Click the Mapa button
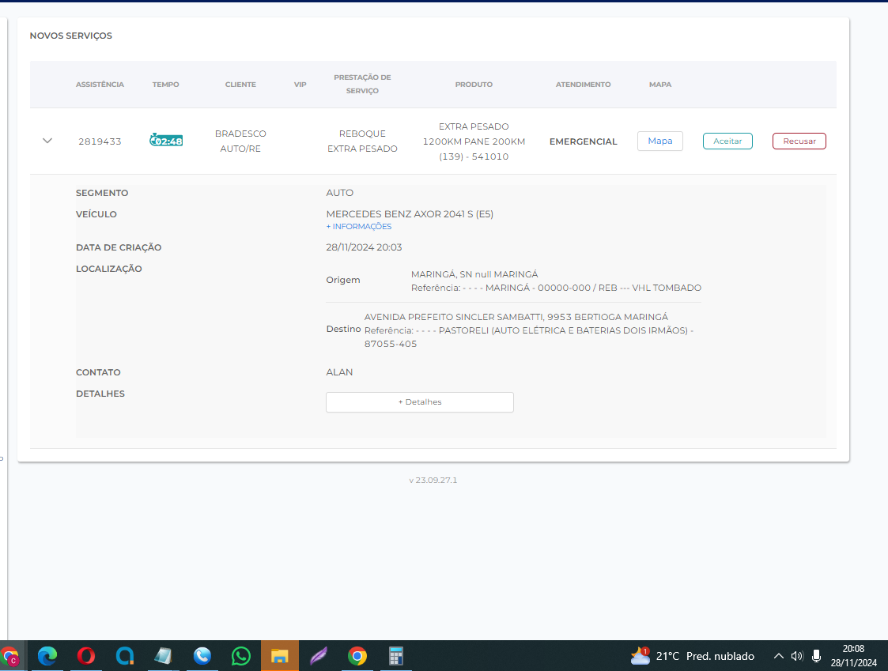This screenshot has width=888, height=671. click(659, 141)
